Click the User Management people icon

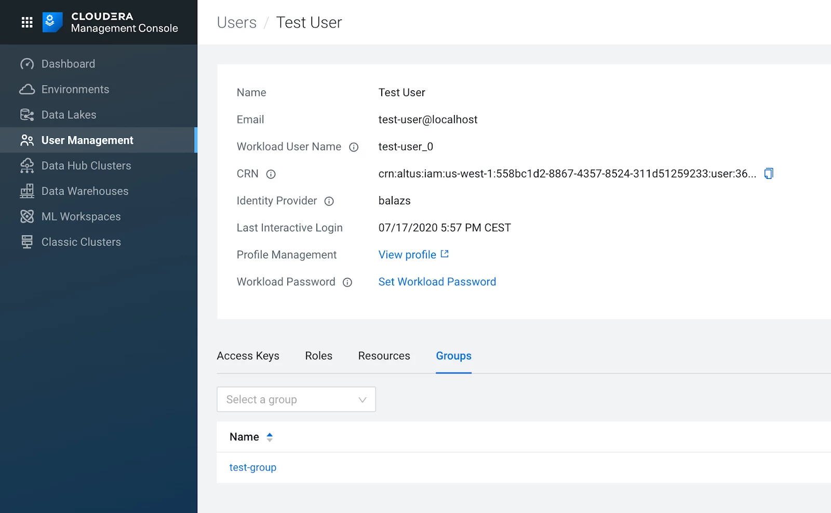27,140
